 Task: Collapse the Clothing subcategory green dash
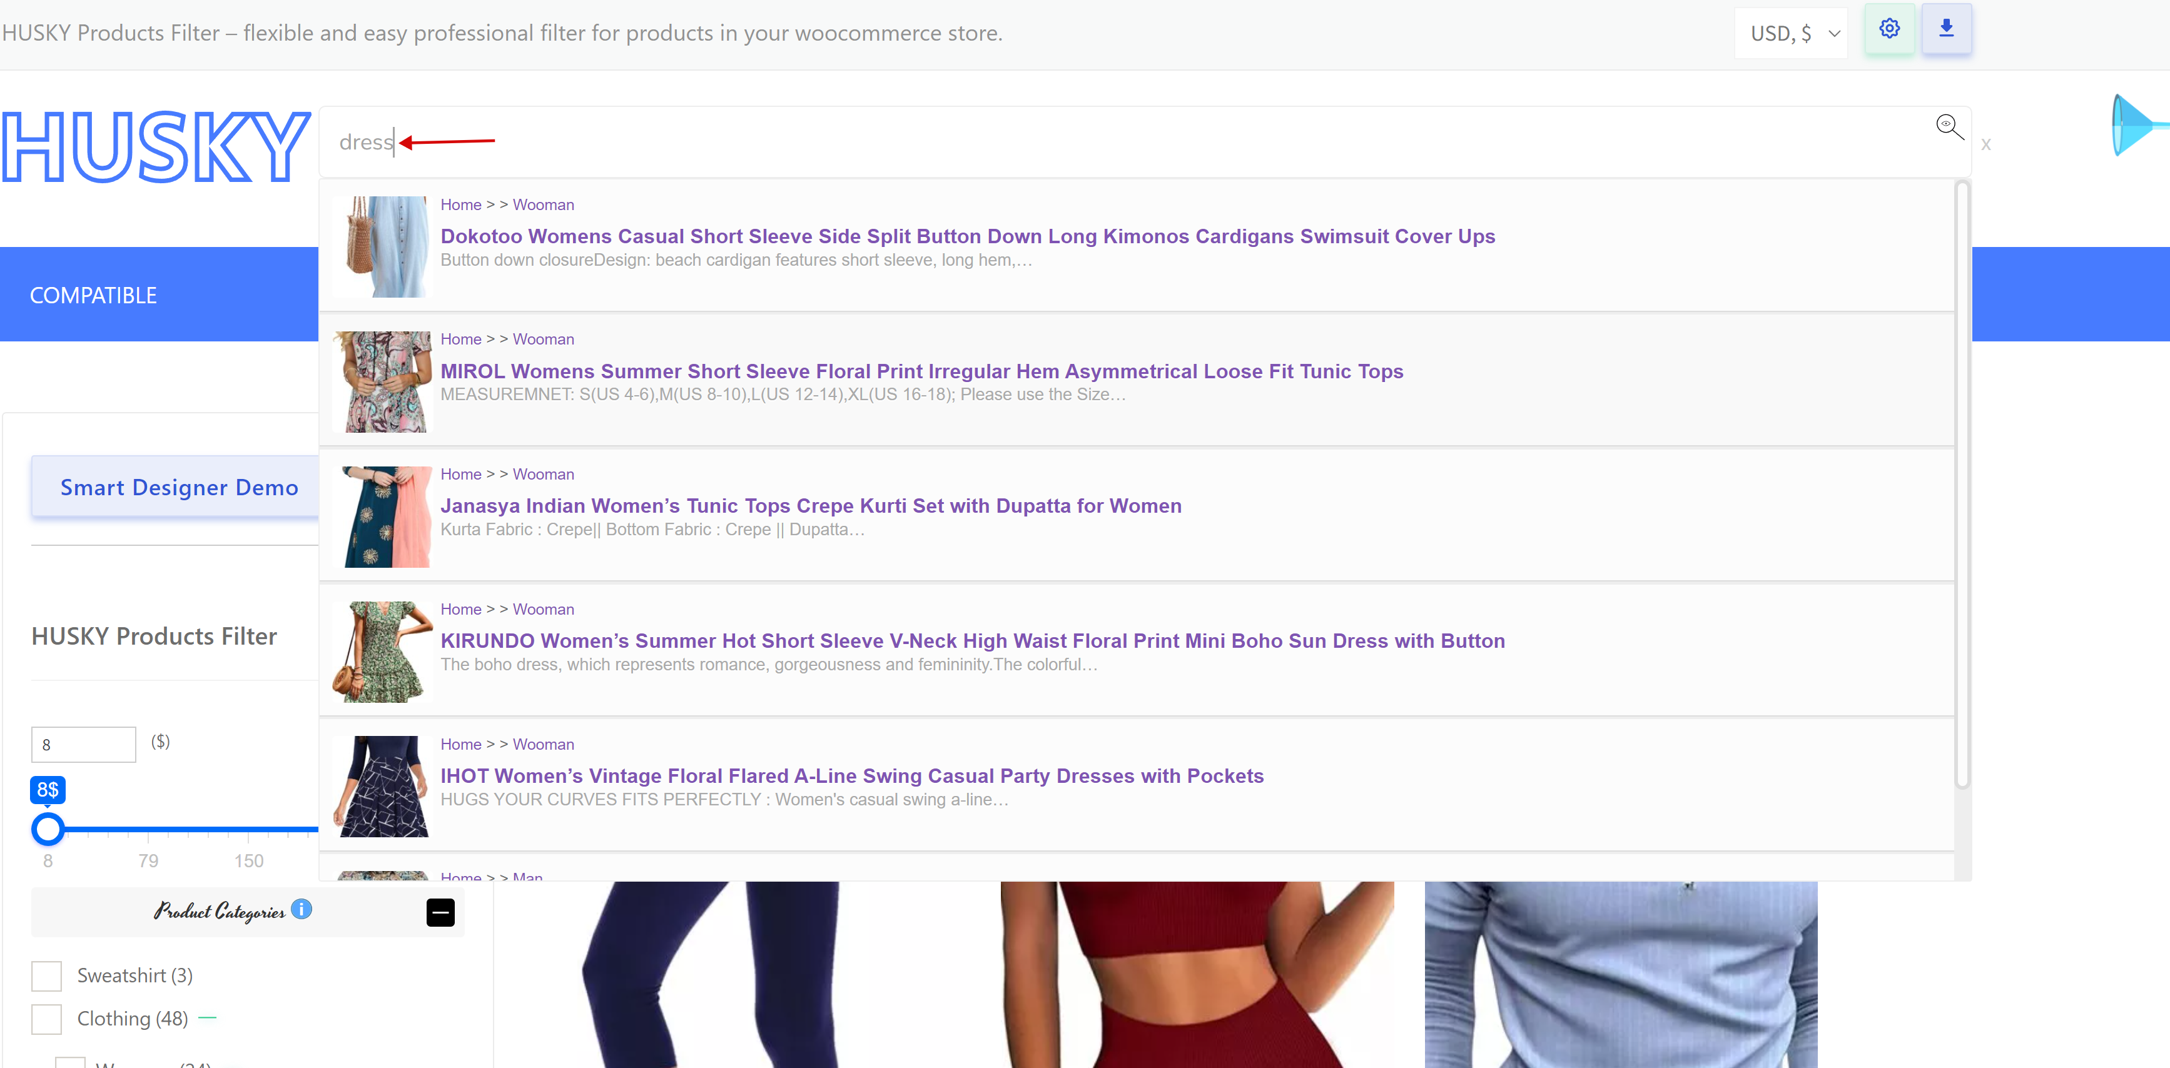207,1019
